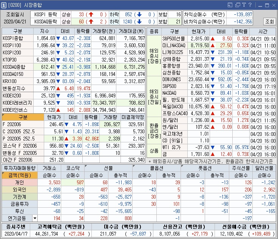The width and height of the screenshot is (278, 239).
Task: Click the F 202006 futures row
Action: click(74, 124)
